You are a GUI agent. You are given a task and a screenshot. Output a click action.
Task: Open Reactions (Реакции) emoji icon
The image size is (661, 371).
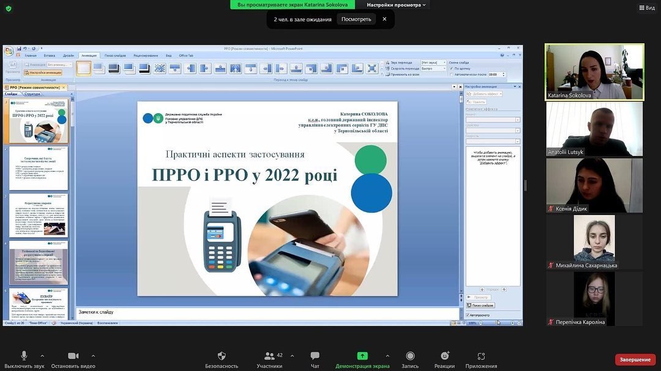(445, 356)
